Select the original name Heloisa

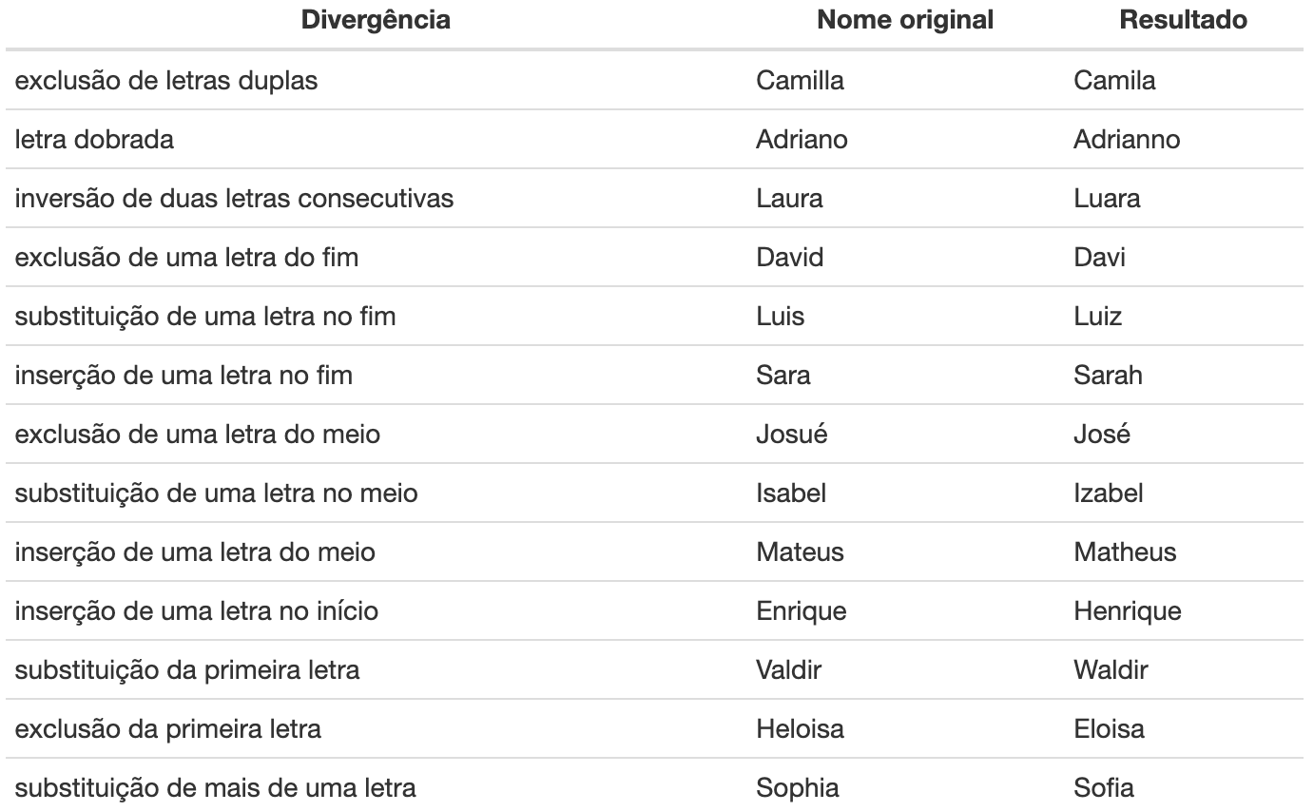[800, 729]
